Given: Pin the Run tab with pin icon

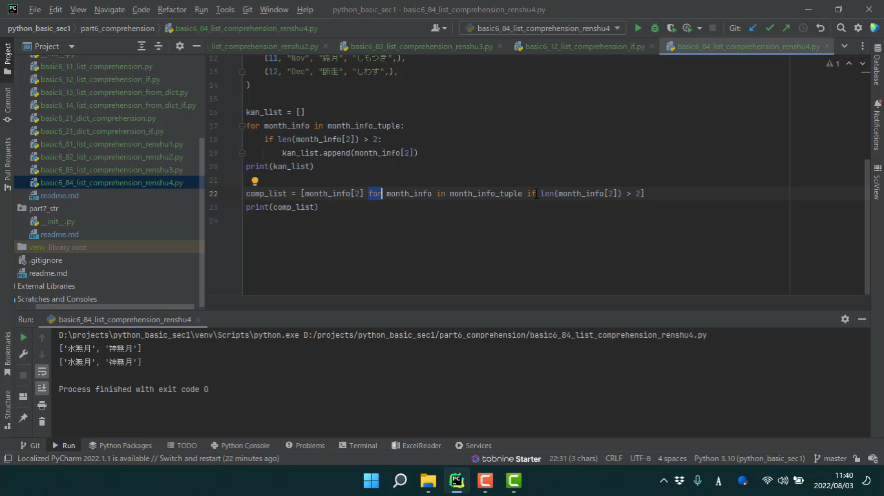Looking at the screenshot, I should pos(23,418).
